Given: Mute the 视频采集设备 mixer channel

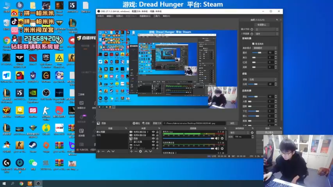Looking at the screenshot, I should pyautogui.click(x=217, y=149).
